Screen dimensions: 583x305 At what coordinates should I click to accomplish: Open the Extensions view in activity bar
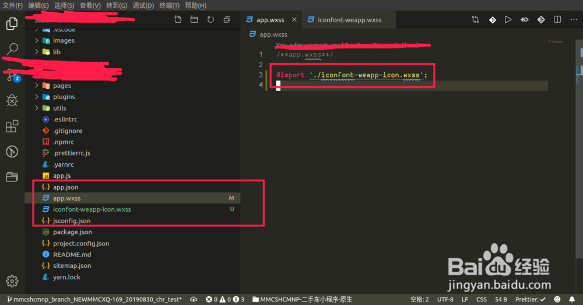tap(12, 126)
